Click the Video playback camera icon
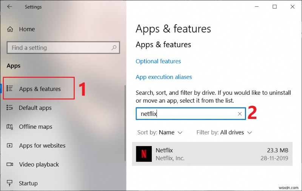Viewport: 302px width, 191px height. [x=10, y=164]
